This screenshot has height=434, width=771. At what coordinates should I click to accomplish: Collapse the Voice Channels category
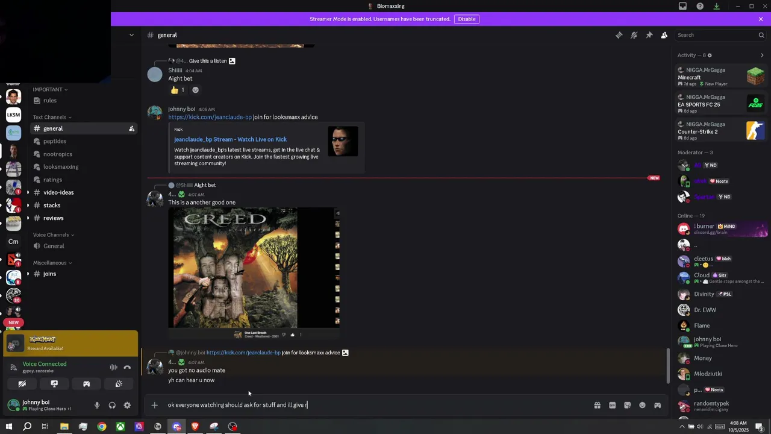click(53, 234)
